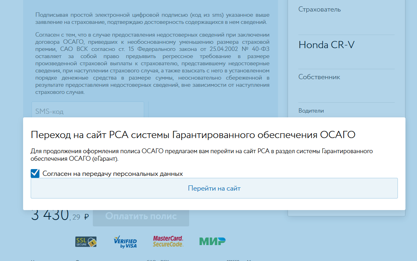Click the policy price 3 430
The height and width of the screenshot is (261, 417).
pyautogui.click(x=50, y=215)
